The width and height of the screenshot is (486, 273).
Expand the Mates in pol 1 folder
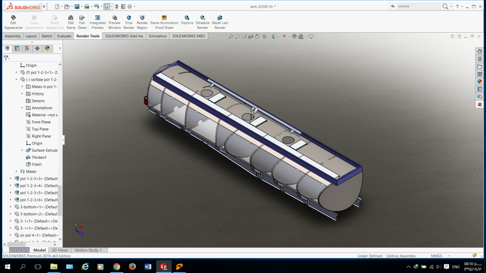click(x=22, y=87)
